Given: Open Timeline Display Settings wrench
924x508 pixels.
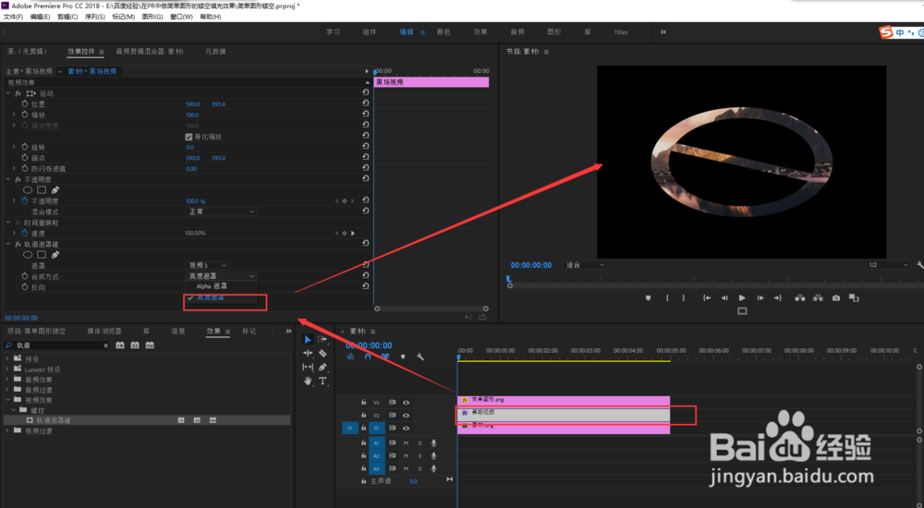Looking at the screenshot, I should click(x=420, y=357).
